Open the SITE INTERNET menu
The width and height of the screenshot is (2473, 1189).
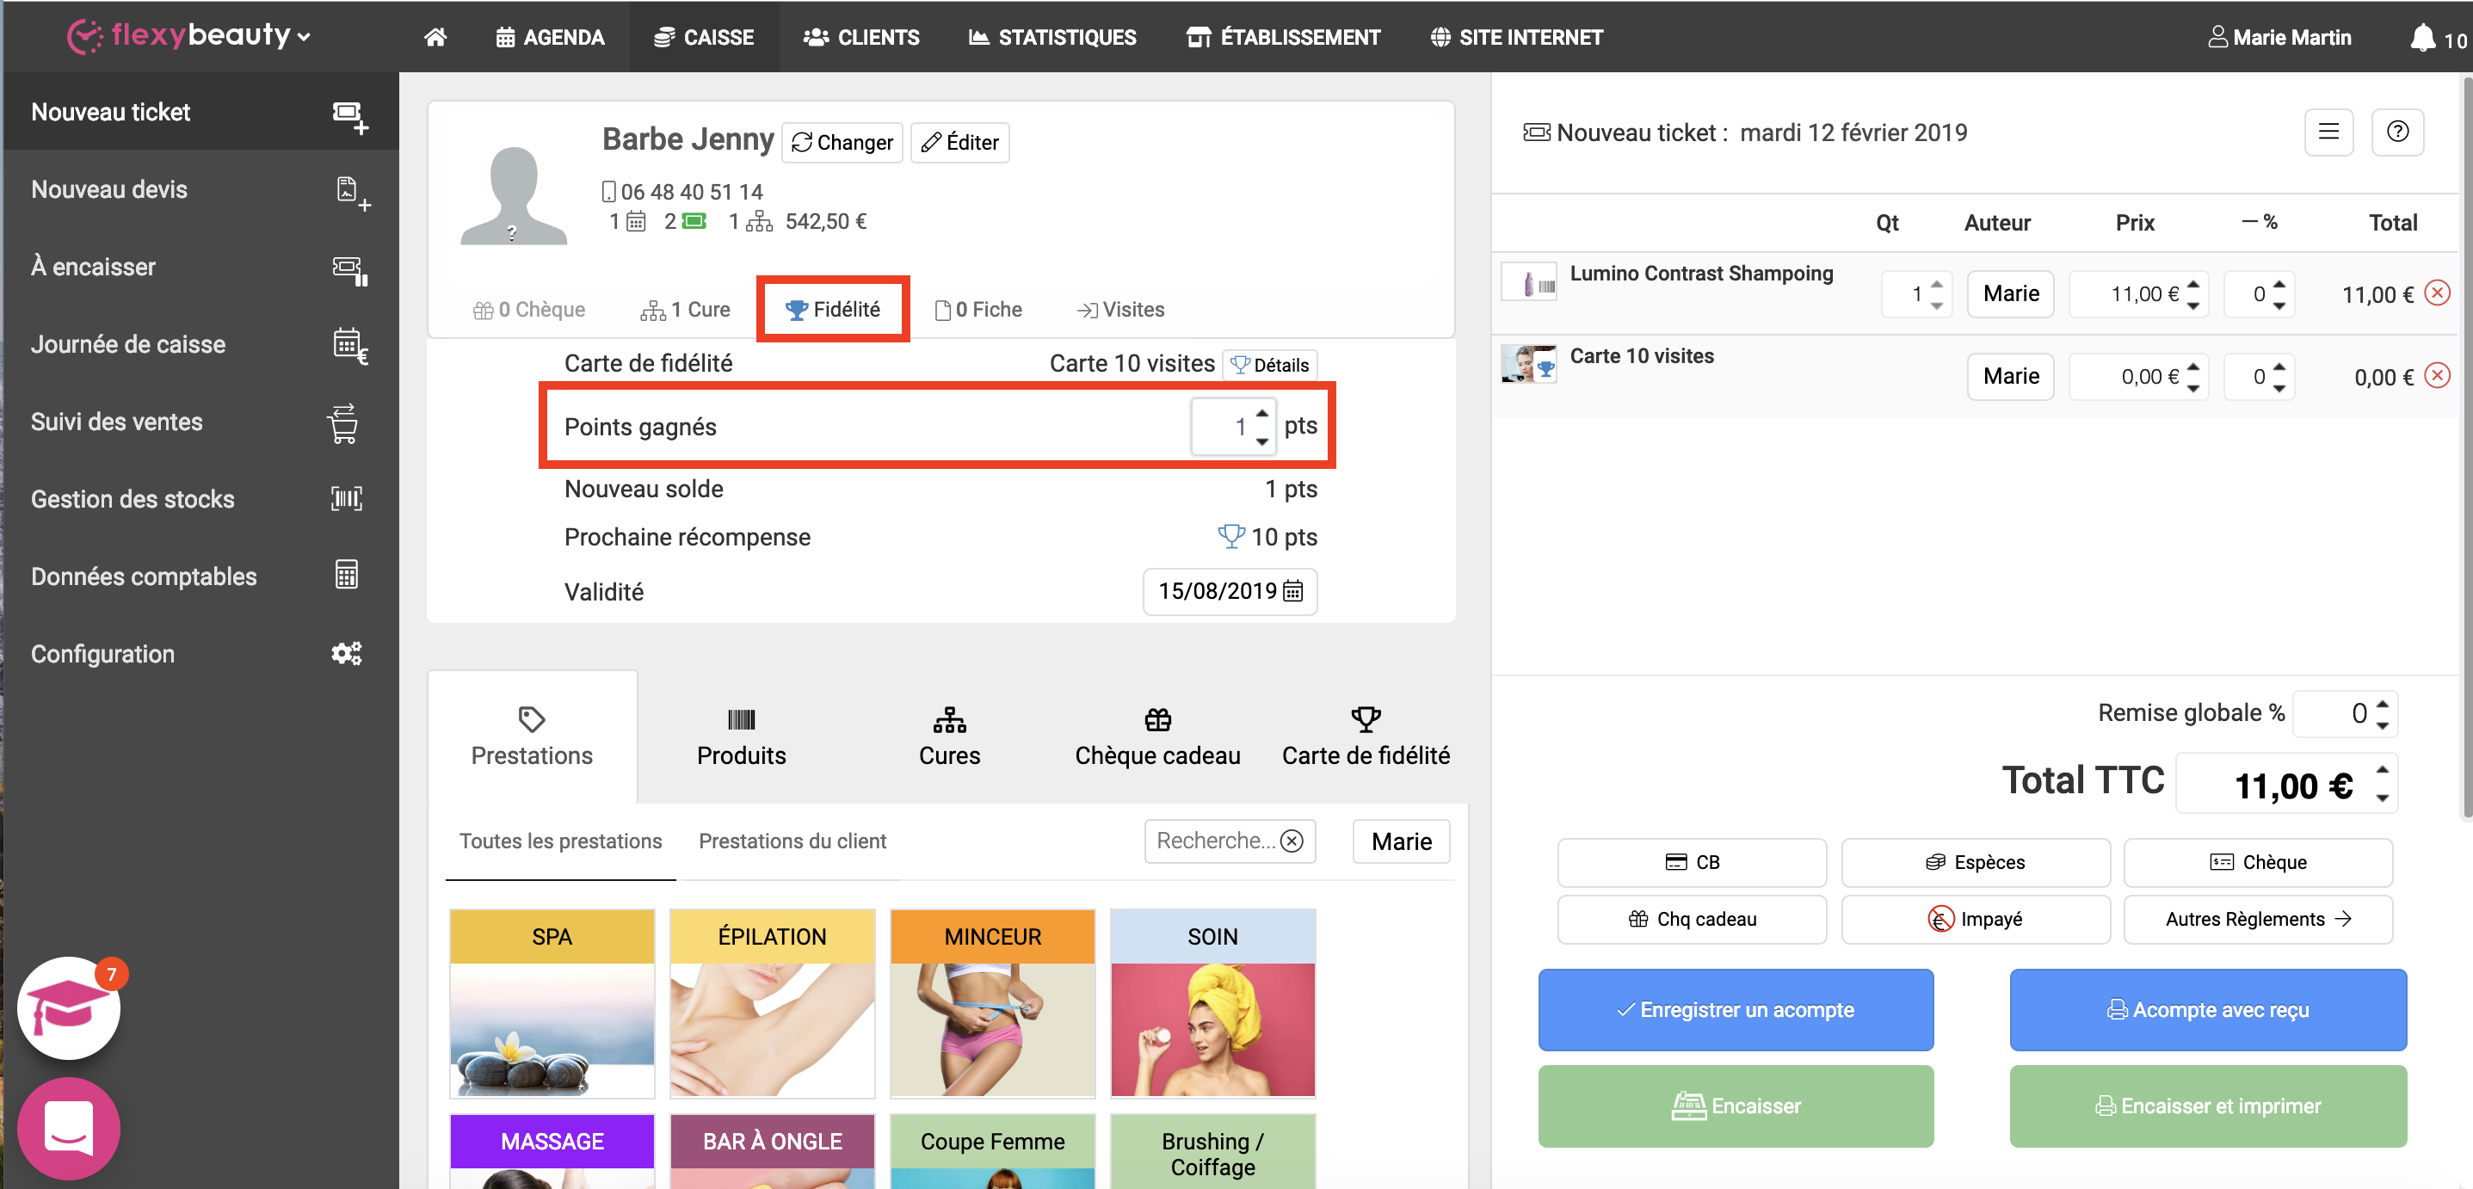tap(1517, 38)
